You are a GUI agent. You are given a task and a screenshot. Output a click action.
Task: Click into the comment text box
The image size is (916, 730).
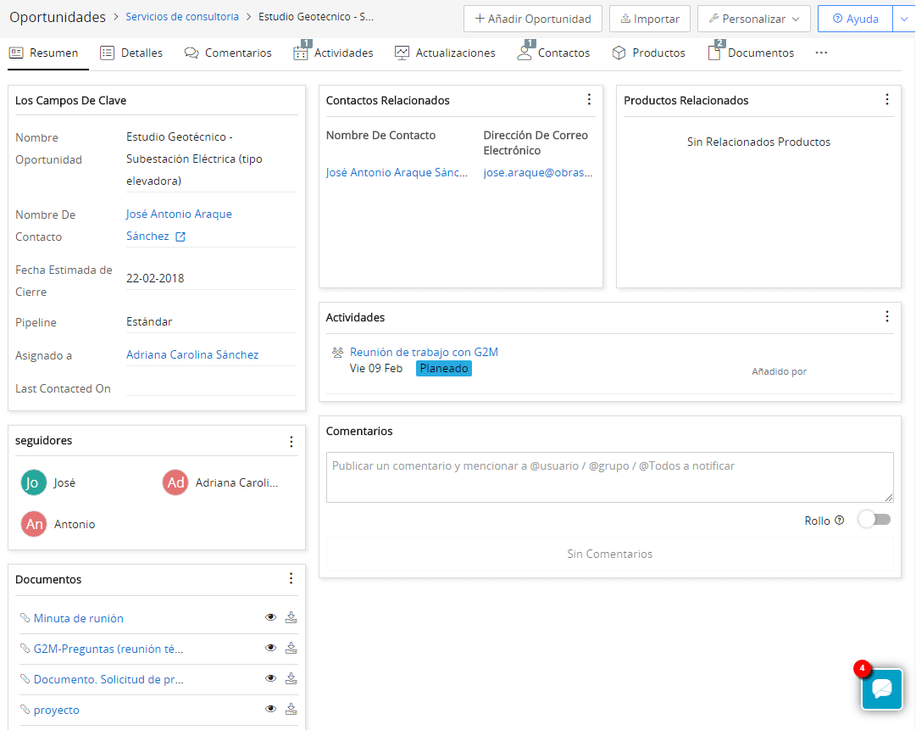pos(609,476)
